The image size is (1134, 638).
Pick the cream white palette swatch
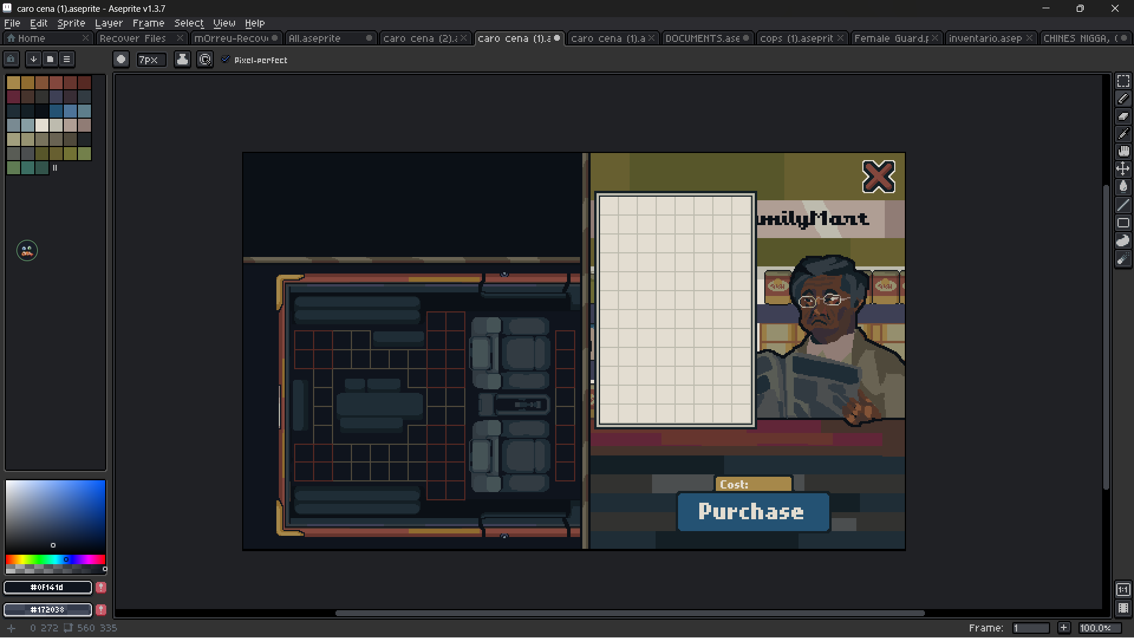(41, 125)
